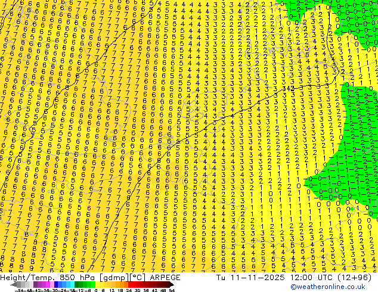Select the bright red 24°C legend swatch
Screen dimensions: 378x292
point(130,285)
